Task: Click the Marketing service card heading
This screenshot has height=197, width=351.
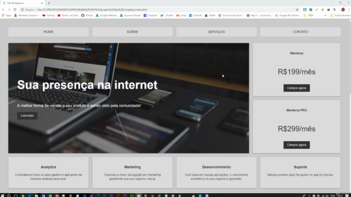Action: pyautogui.click(x=132, y=167)
